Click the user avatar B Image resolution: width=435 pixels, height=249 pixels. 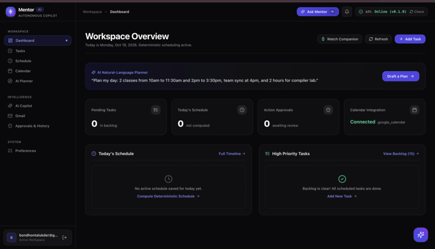coord(11,237)
